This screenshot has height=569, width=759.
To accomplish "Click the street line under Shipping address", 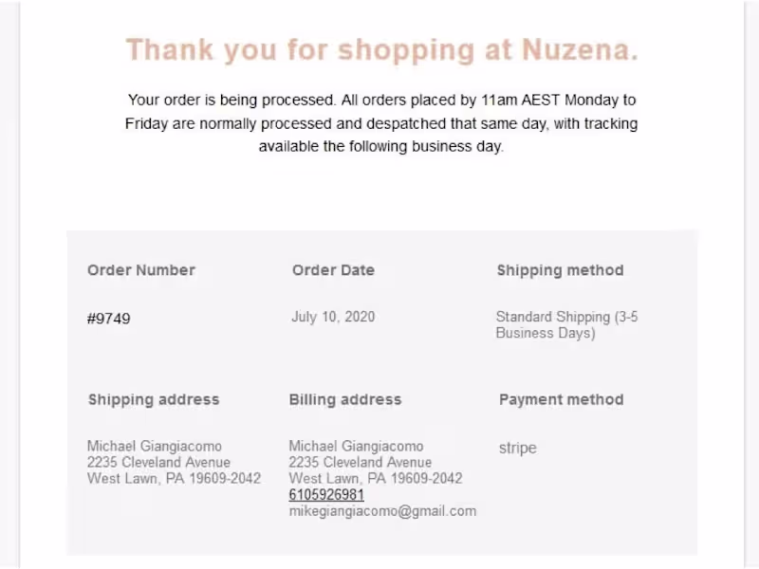I will 158,462.
